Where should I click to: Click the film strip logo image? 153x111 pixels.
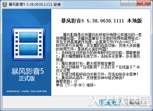(29, 44)
